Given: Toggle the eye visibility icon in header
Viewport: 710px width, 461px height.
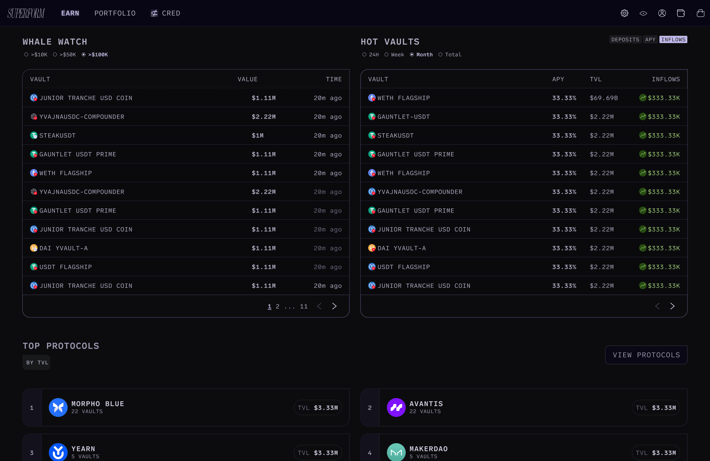Looking at the screenshot, I should pyautogui.click(x=643, y=13).
